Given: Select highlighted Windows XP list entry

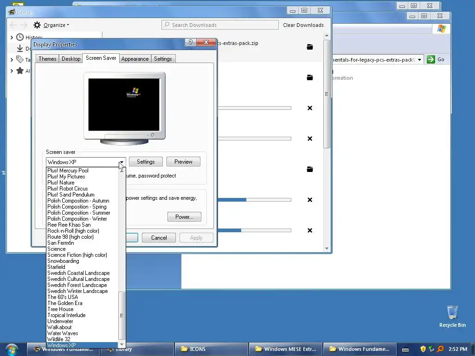Looking at the screenshot, I should (x=82, y=345).
